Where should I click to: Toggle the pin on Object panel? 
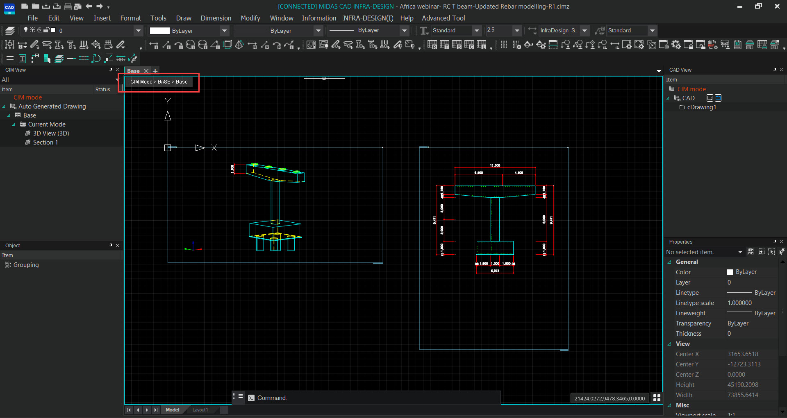point(111,245)
